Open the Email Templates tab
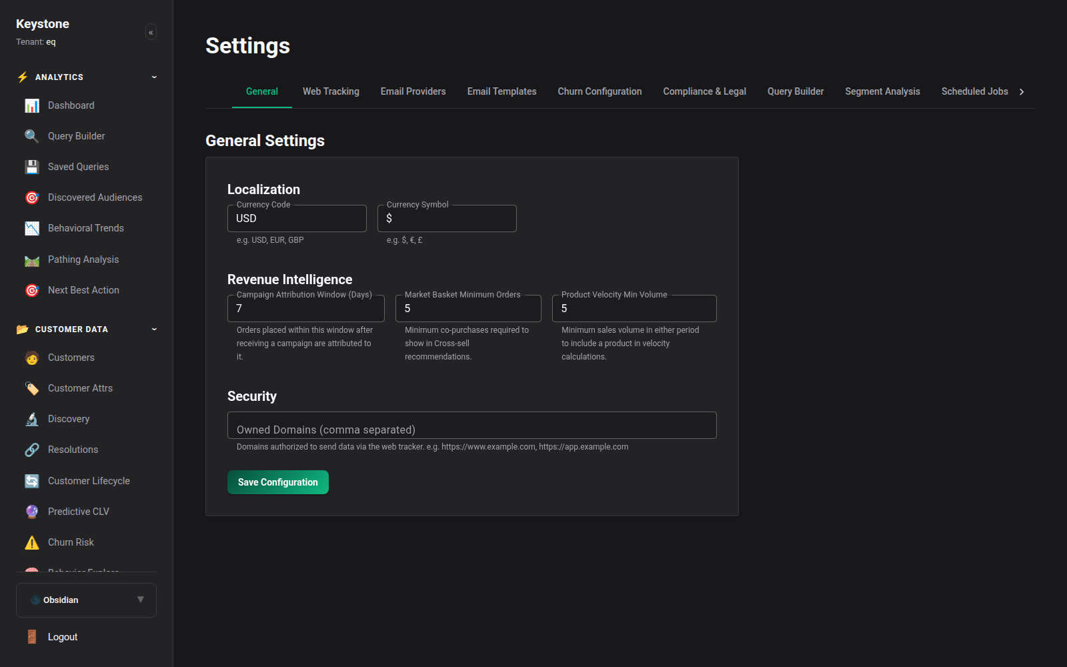 click(502, 91)
